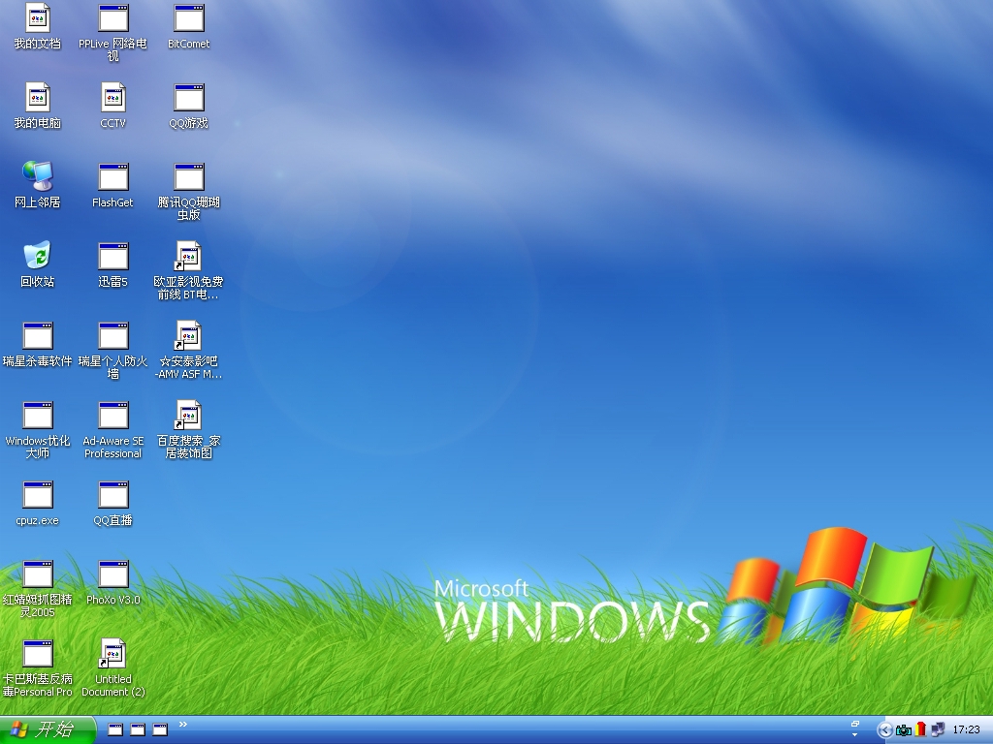Open the 我的文档 desktop icon
The width and height of the screenshot is (993, 744).
point(37,18)
